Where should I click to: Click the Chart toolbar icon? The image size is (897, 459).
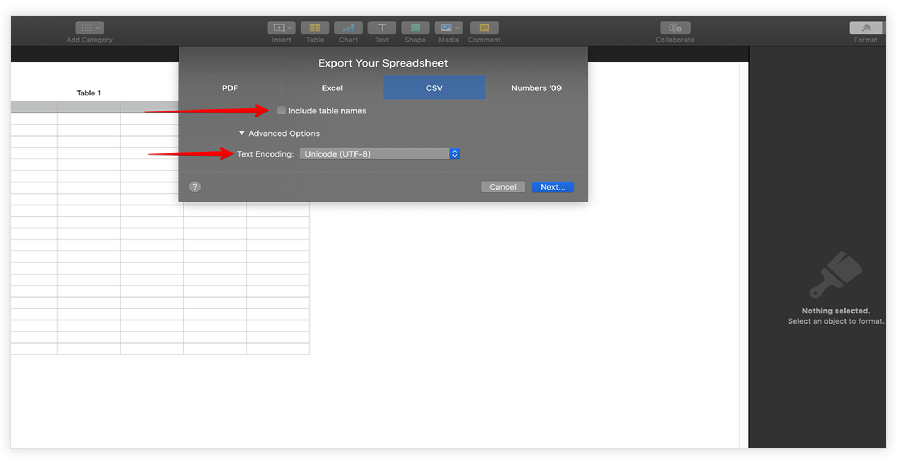[x=348, y=28]
